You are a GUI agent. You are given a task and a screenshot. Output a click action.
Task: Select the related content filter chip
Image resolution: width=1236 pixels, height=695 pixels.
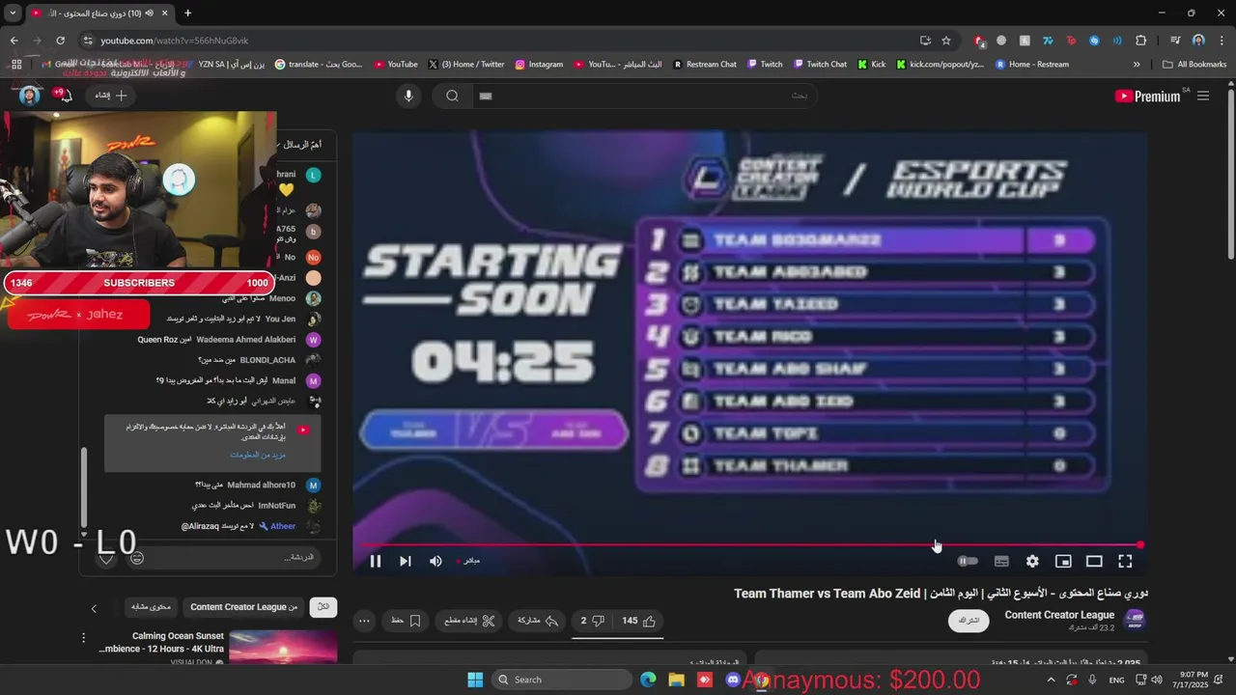(152, 607)
